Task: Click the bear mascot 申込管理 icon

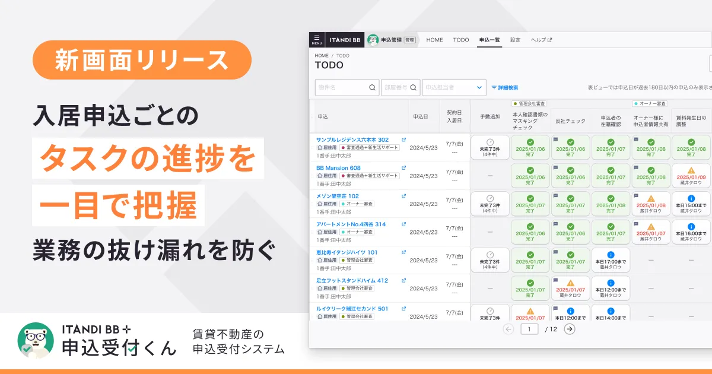Action: point(373,40)
